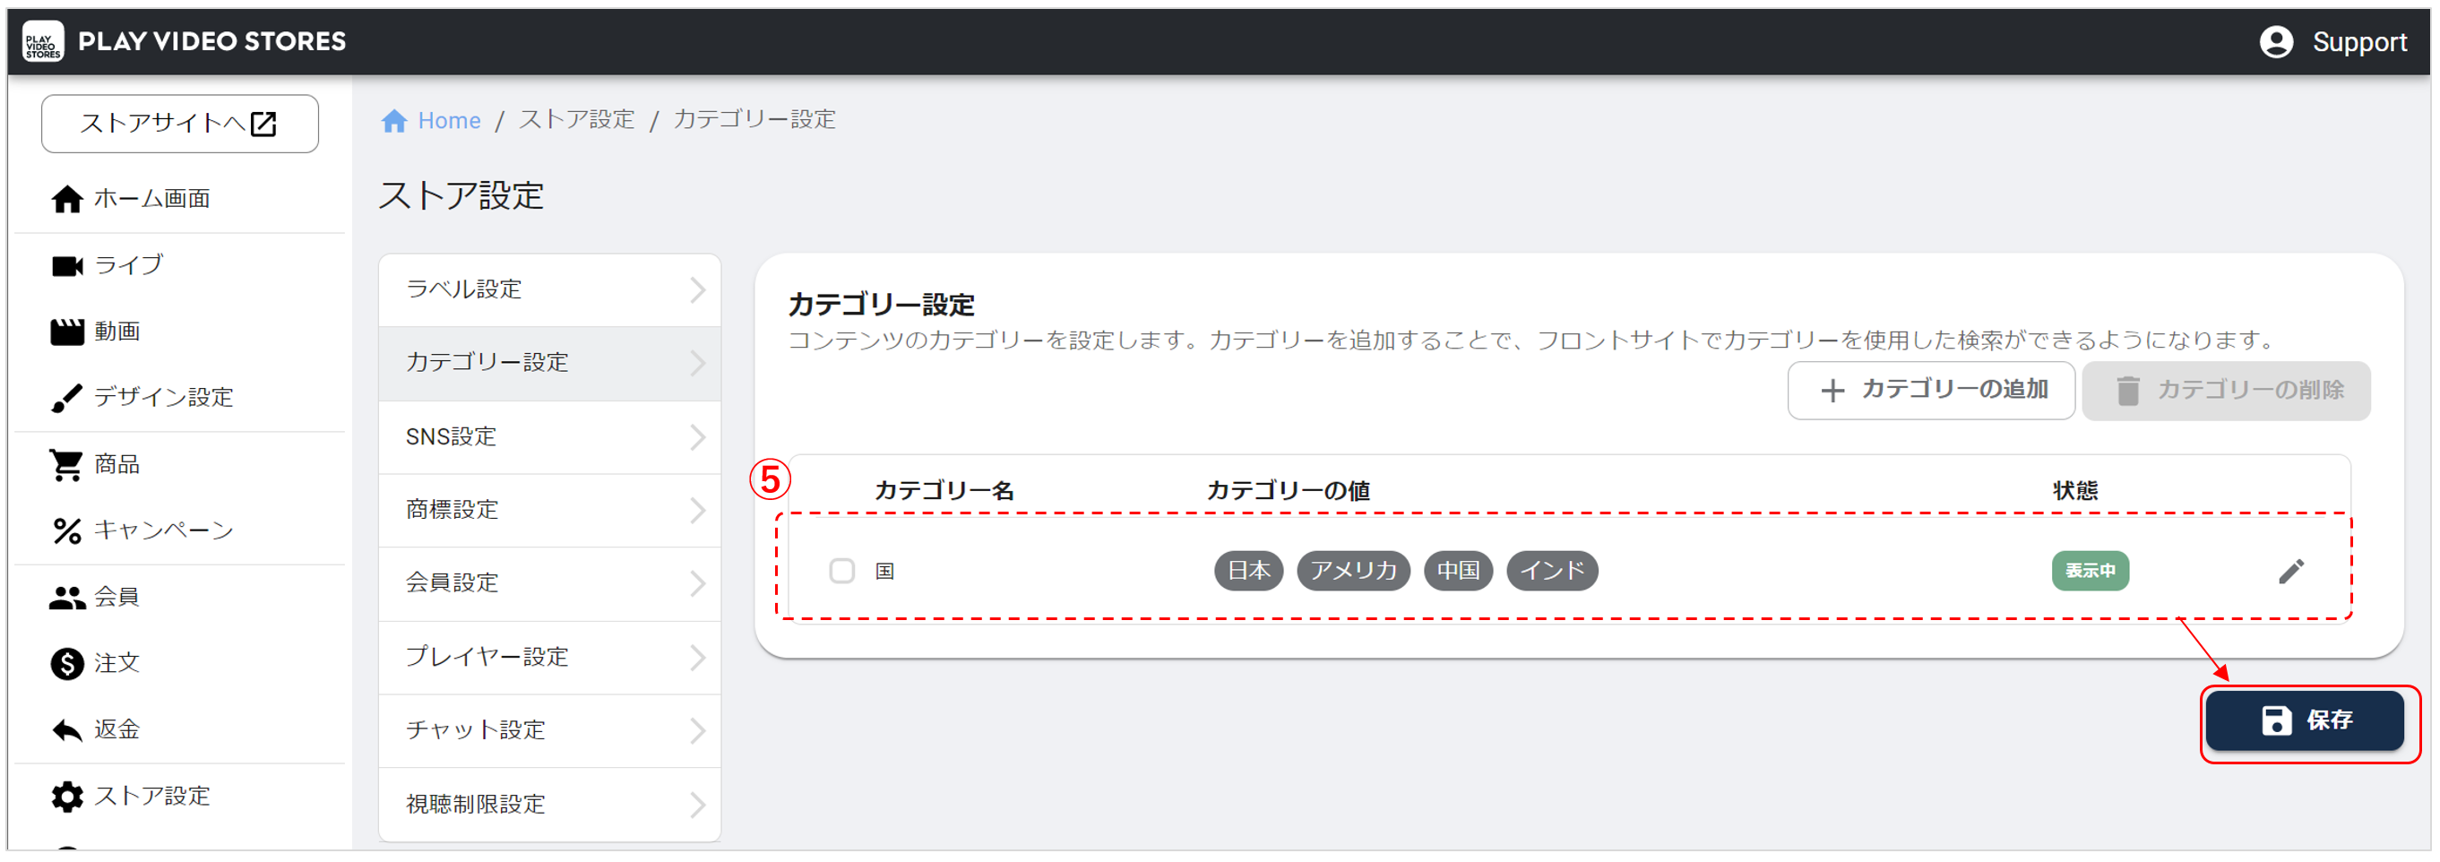Click the Play Video Stores logo
The width and height of the screenshot is (2440, 862).
[43, 42]
